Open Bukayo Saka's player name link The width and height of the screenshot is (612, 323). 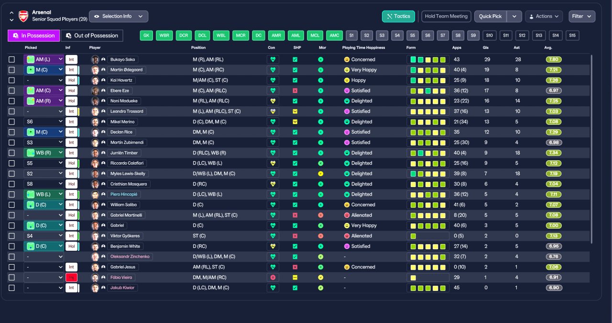point(122,60)
